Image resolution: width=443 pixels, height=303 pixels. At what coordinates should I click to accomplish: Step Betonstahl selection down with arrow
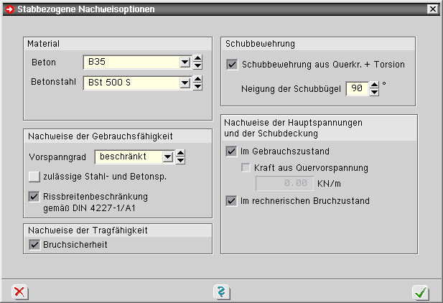197,88
